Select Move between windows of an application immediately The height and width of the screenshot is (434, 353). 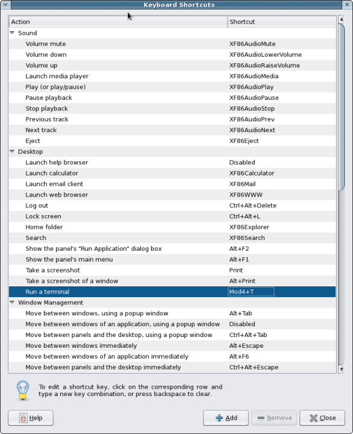[x=172, y=356]
